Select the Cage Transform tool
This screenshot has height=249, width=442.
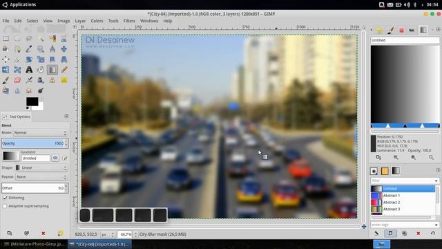point(17,70)
